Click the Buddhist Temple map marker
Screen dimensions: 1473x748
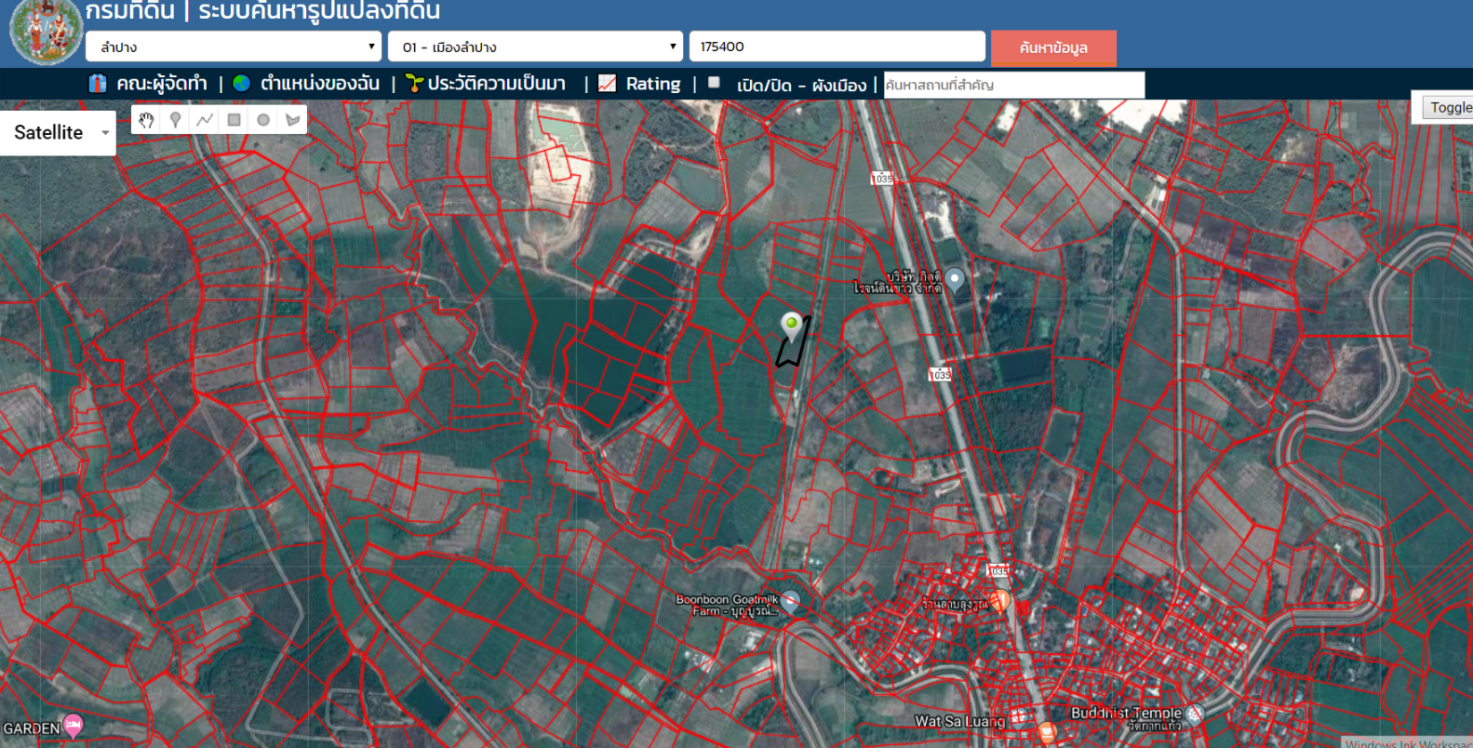1195,715
